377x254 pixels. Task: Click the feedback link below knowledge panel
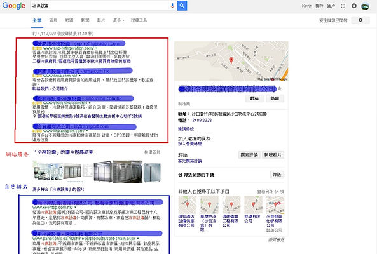(276, 240)
